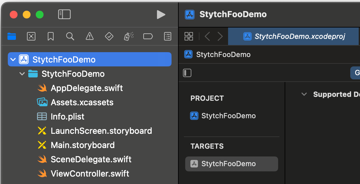360x184 pixels.
Task: Go forward in editor history
Action: (x=220, y=36)
